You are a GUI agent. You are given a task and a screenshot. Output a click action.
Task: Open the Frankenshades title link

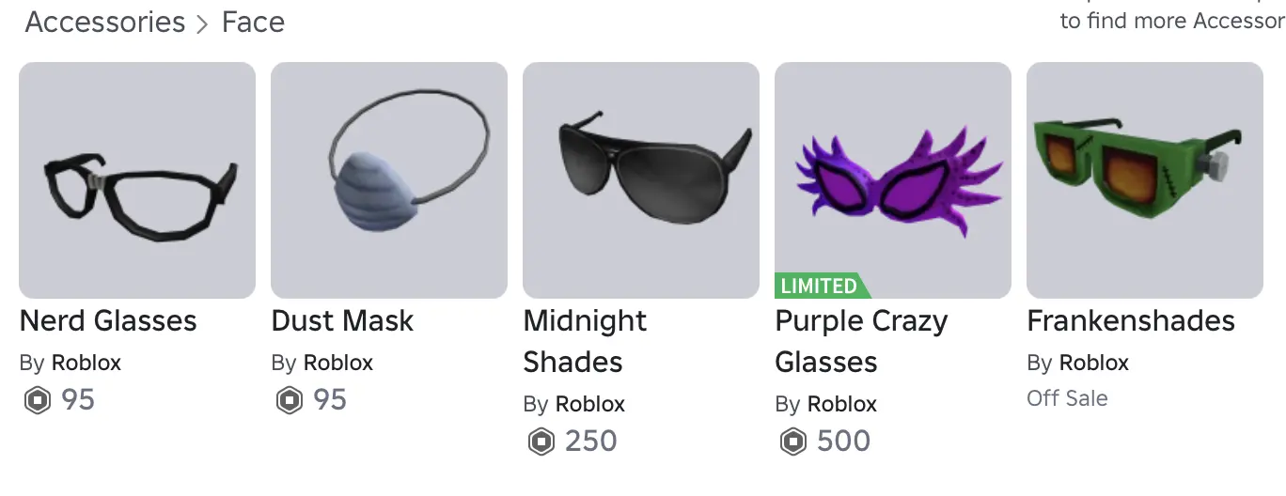[1131, 321]
